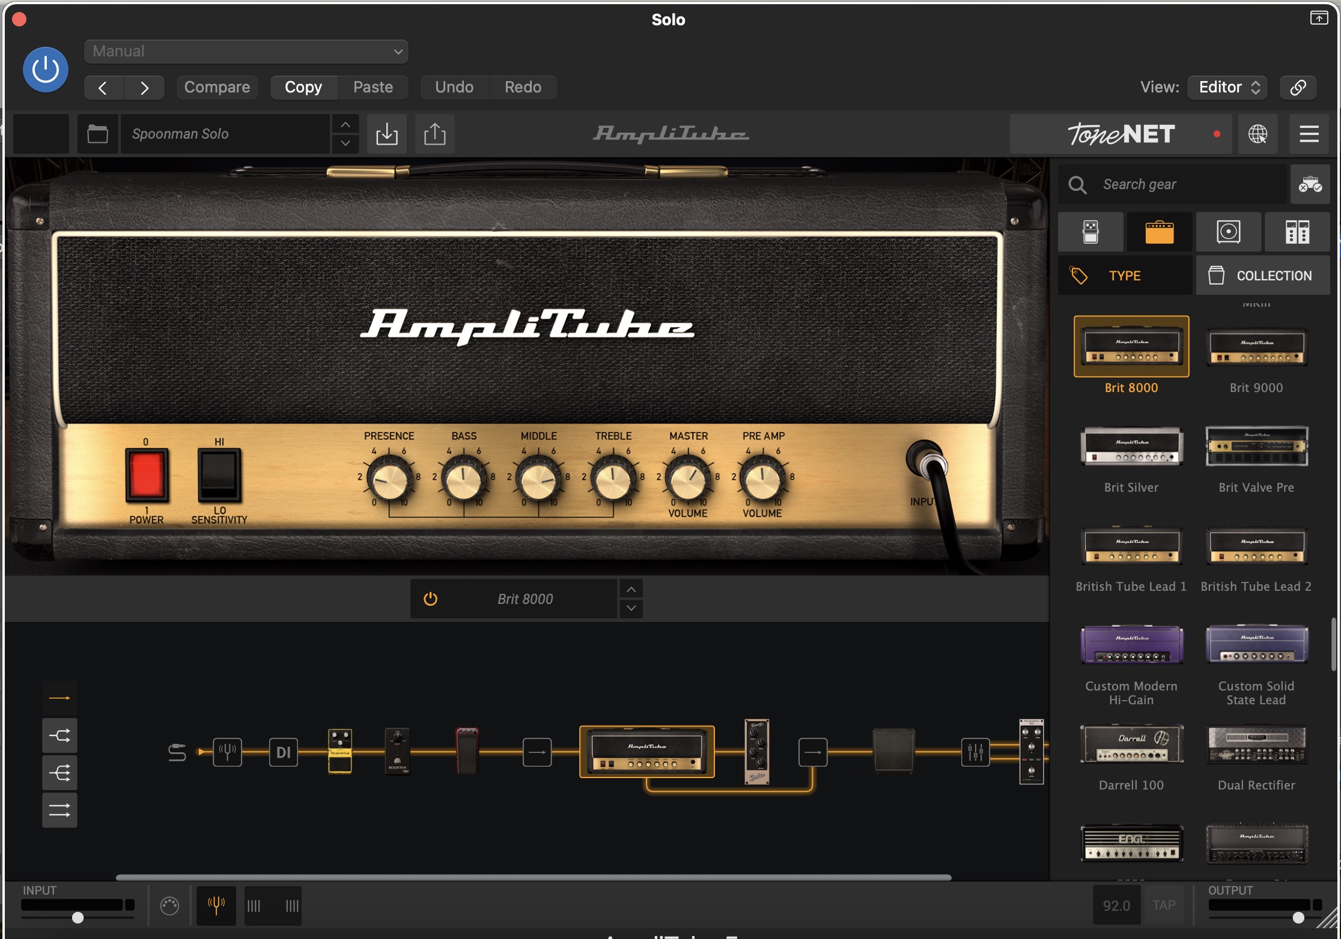The image size is (1341, 939).
Task: Open the ToneNET panel
Action: coord(1121,134)
